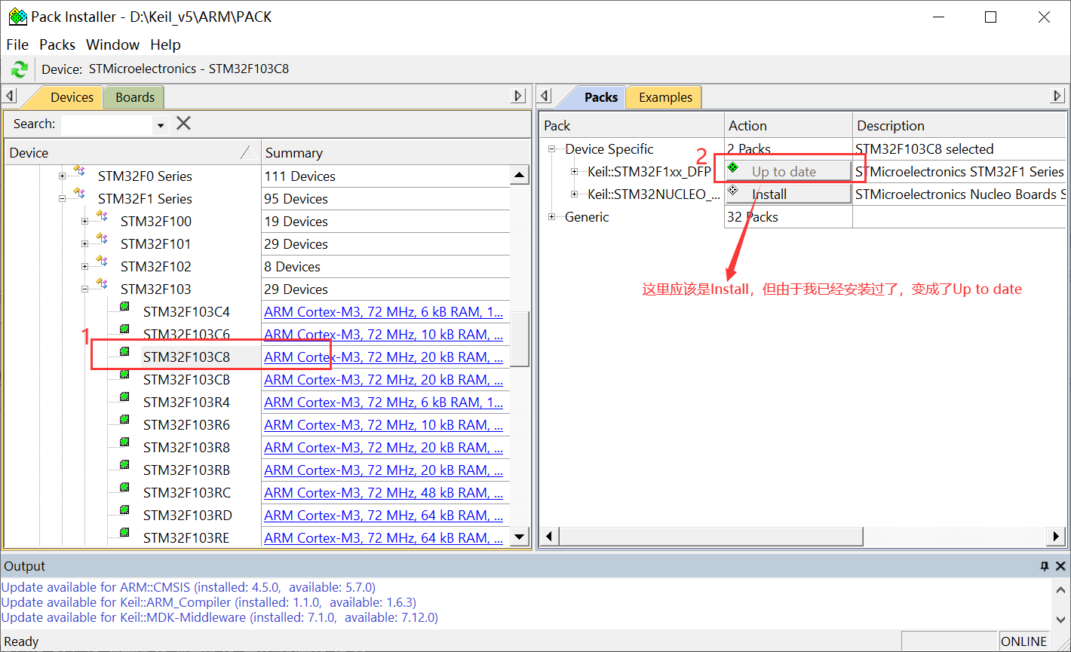
Task: Click the right pane's right tab-scroll arrow
Action: tap(1057, 96)
